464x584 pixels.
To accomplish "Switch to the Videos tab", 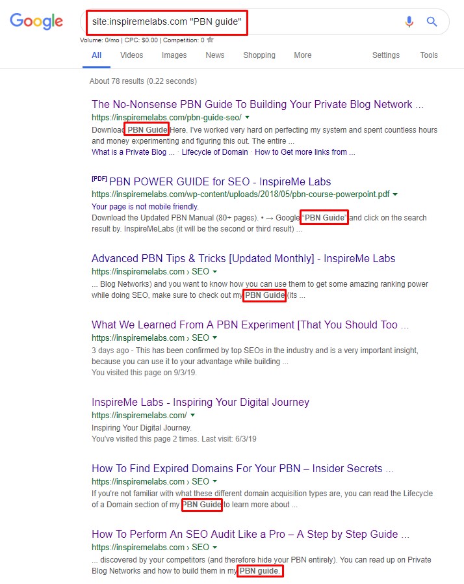I will 131,55.
